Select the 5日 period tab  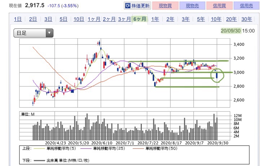[x=63, y=19]
